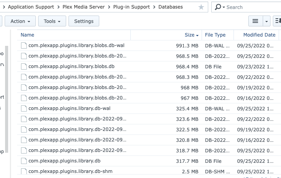
Task: Click the sort order icon
Action: (278, 21)
